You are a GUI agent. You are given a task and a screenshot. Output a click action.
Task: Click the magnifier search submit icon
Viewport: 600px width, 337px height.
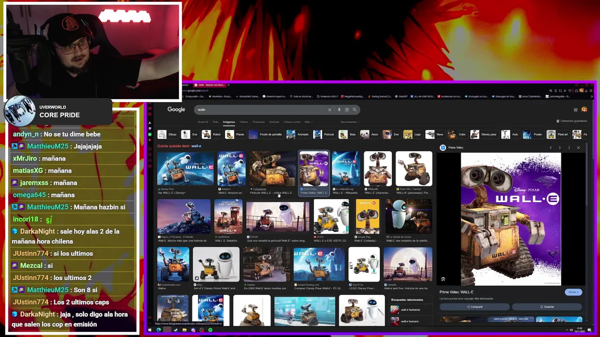tap(354, 110)
